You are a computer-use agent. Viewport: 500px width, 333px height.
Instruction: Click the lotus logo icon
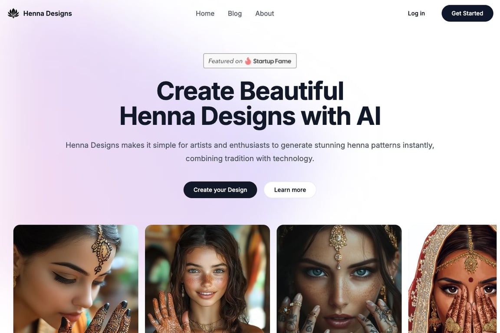point(13,13)
